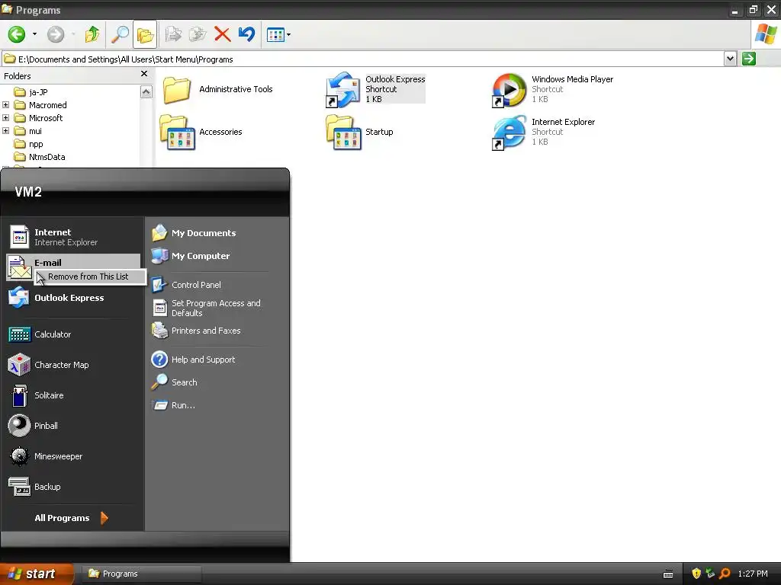Viewport: 781px width, 585px height.
Task: Click the security shield tray icon
Action: point(696,574)
